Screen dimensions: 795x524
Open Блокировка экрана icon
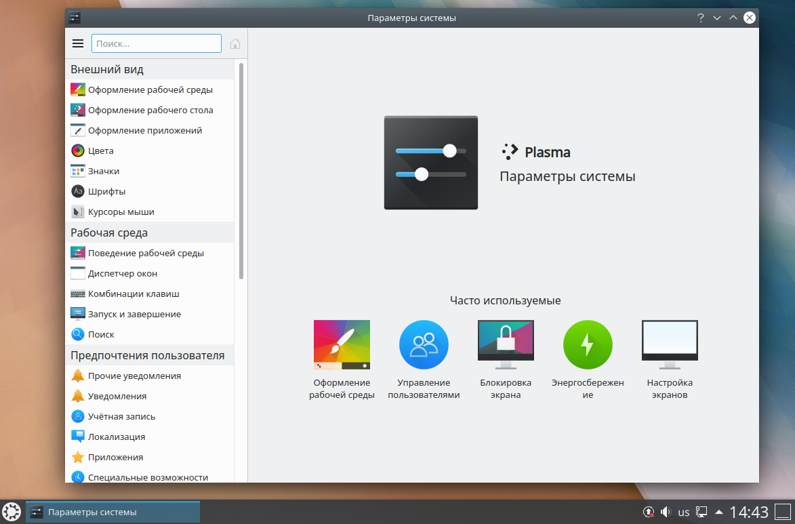pyautogui.click(x=506, y=344)
